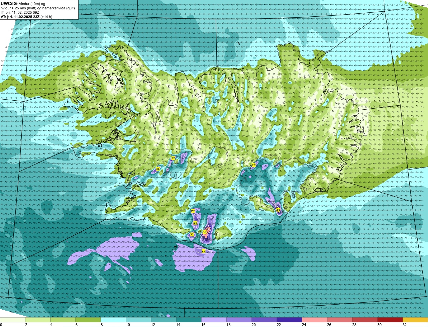Click the 32 m/s gust label
428x327 pixels.
(173, 158)
